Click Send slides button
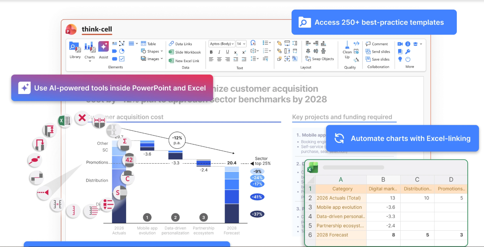484x247 pixels. click(x=378, y=52)
